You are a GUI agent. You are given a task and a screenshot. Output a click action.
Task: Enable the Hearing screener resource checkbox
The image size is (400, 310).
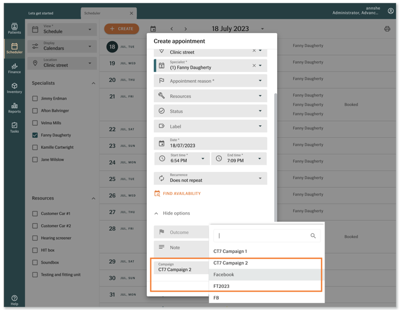(35, 238)
